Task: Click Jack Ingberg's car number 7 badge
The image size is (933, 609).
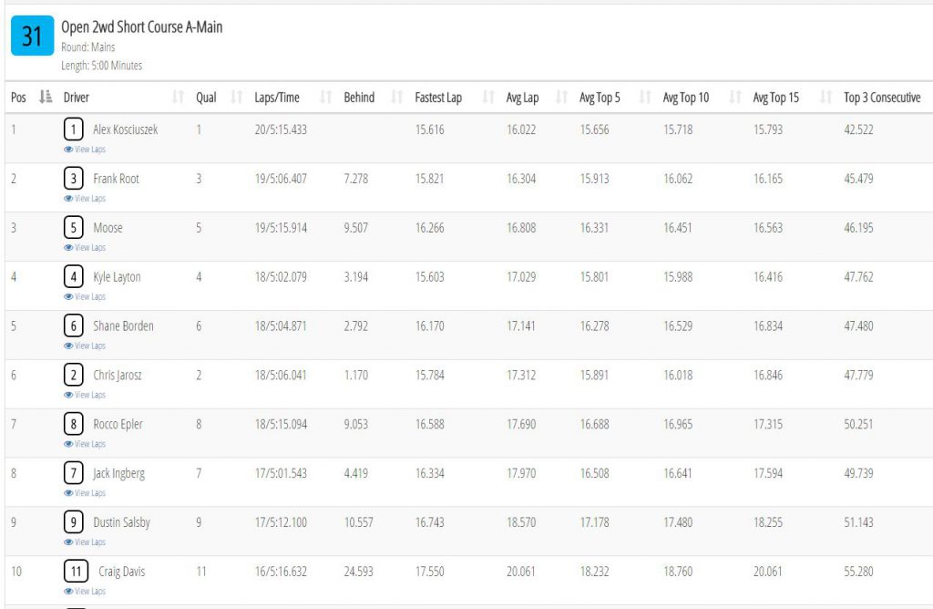Action: (73, 473)
